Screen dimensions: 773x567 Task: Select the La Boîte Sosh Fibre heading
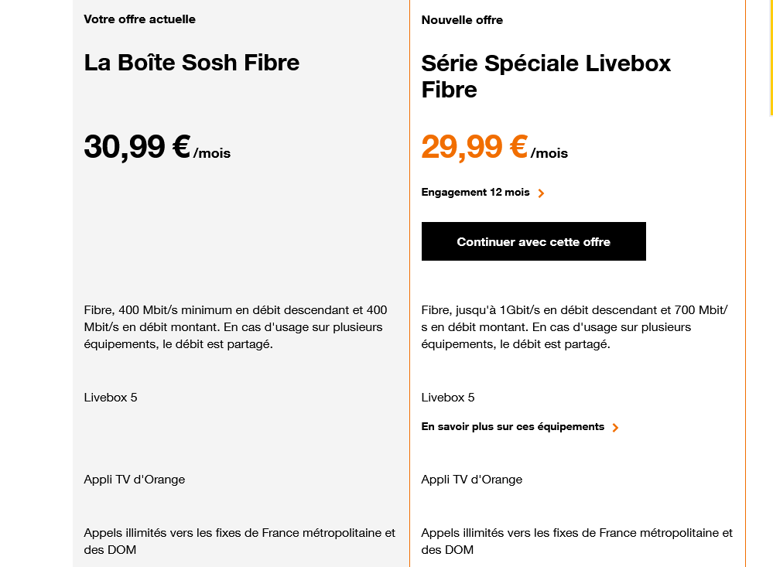tap(191, 63)
